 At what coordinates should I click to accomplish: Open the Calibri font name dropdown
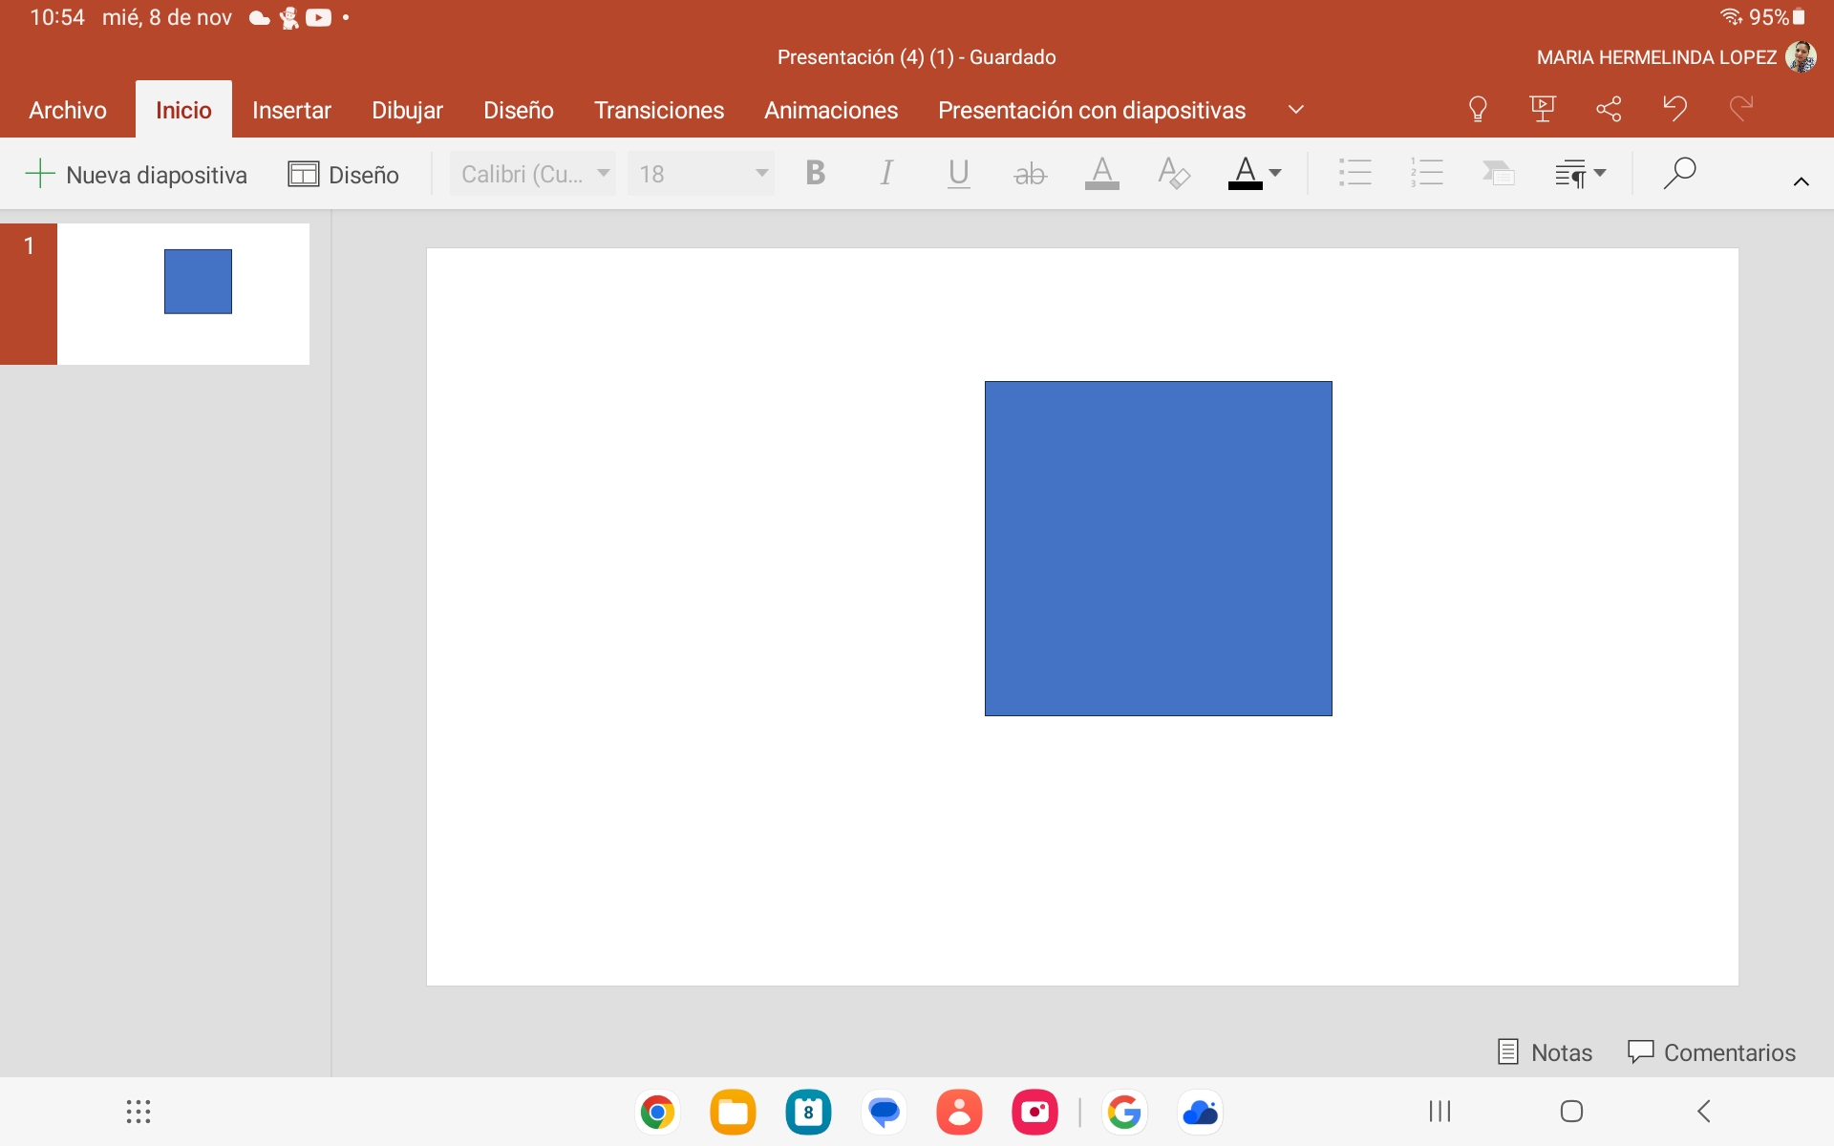(533, 174)
